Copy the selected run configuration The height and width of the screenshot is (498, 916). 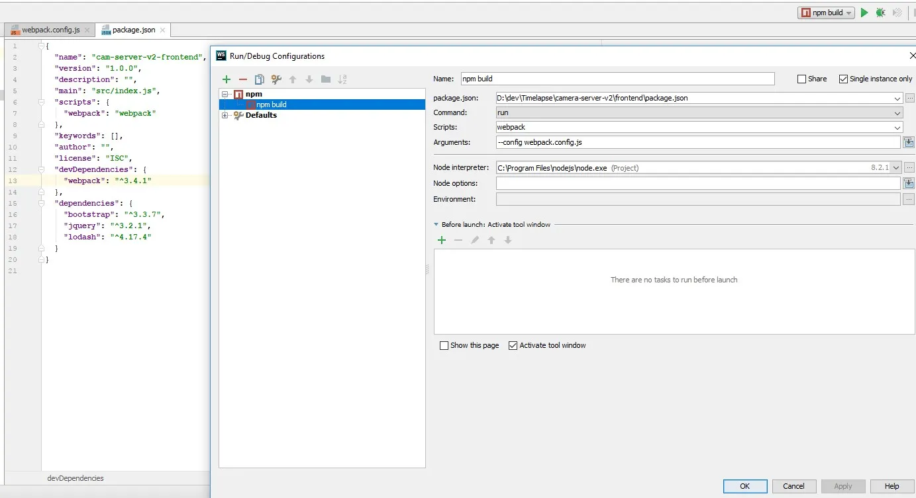coord(260,79)
